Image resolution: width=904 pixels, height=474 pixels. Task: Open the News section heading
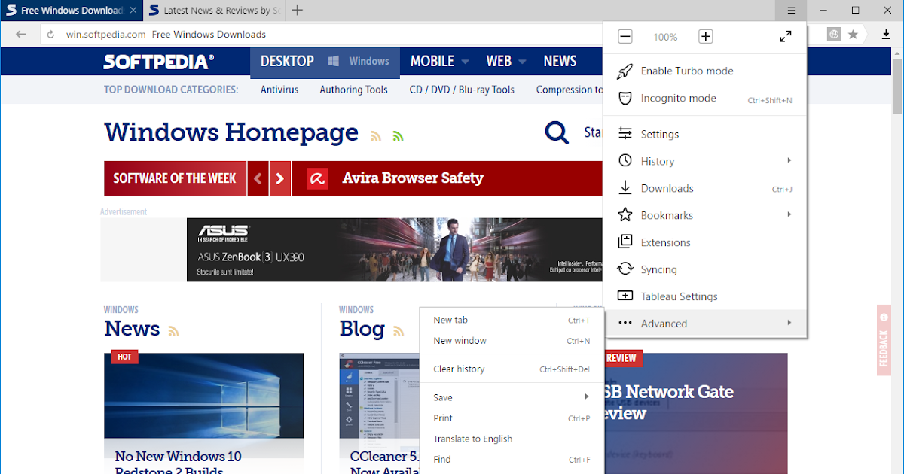point(132,329)
